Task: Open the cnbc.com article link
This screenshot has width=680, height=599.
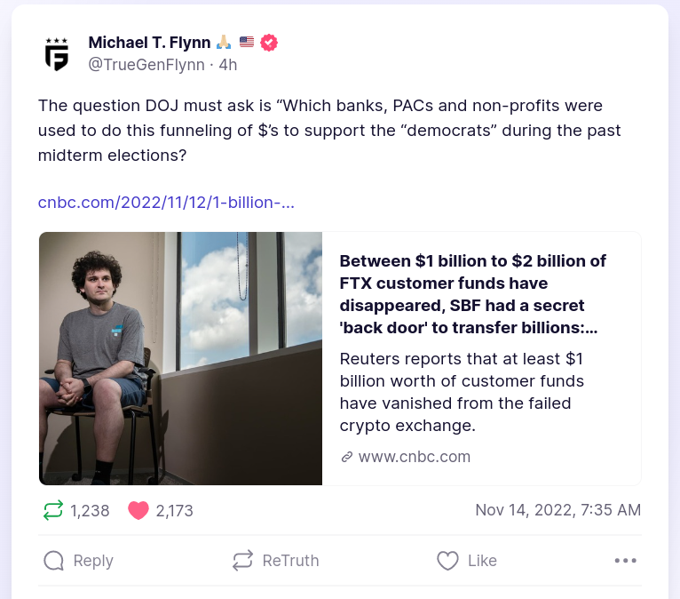Action: [166, 203]
